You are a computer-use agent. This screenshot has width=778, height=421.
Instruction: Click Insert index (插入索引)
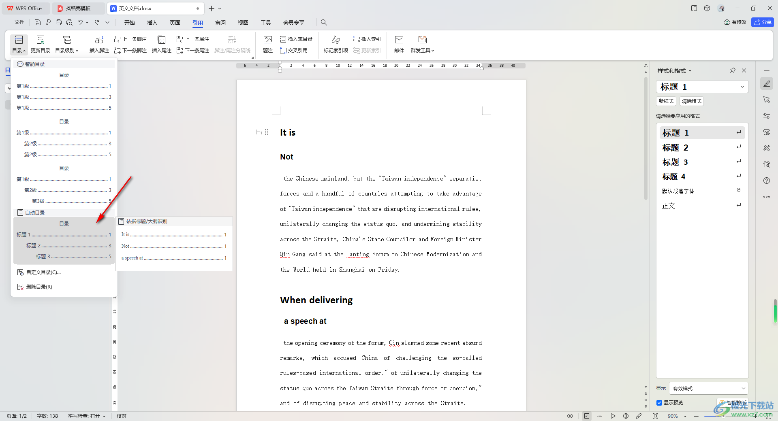click(367, 39)
